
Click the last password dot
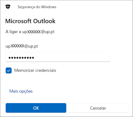coord(33,58)
